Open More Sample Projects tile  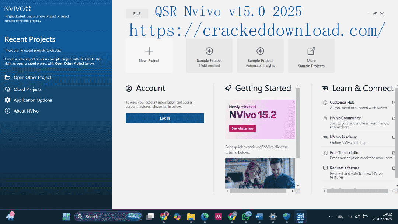pyautogui.click(x=311, y=56)
